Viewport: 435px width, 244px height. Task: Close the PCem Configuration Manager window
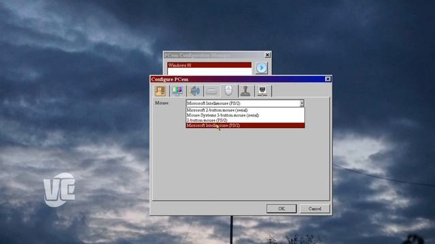click(267, 55)
